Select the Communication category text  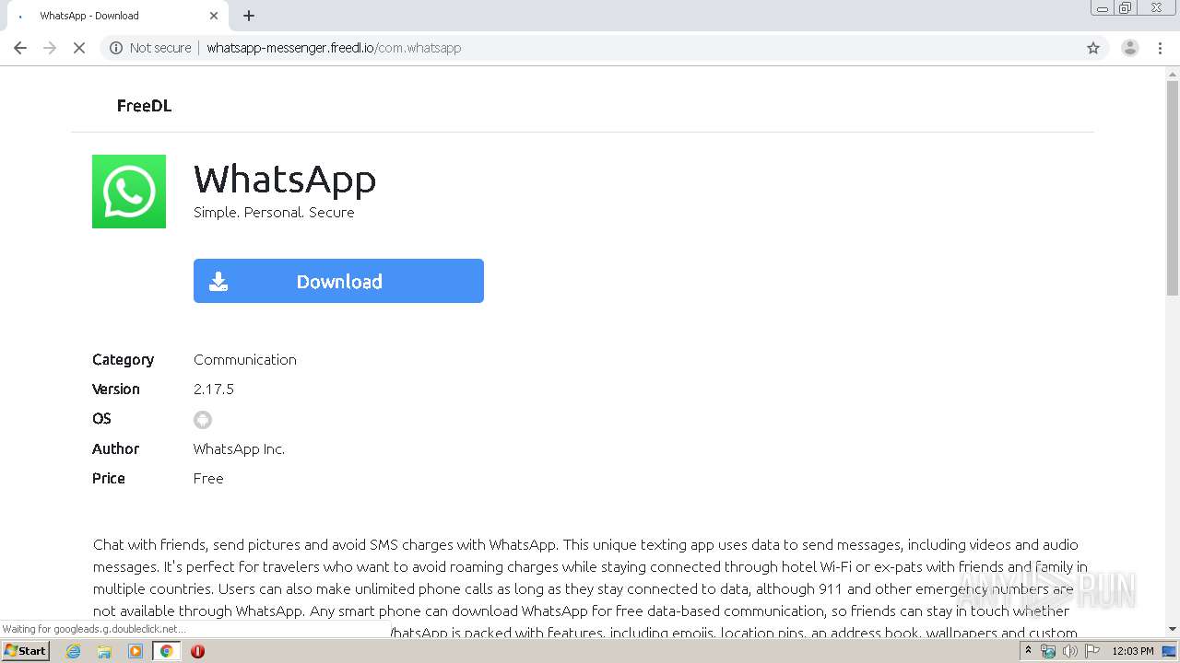[245, 359]
